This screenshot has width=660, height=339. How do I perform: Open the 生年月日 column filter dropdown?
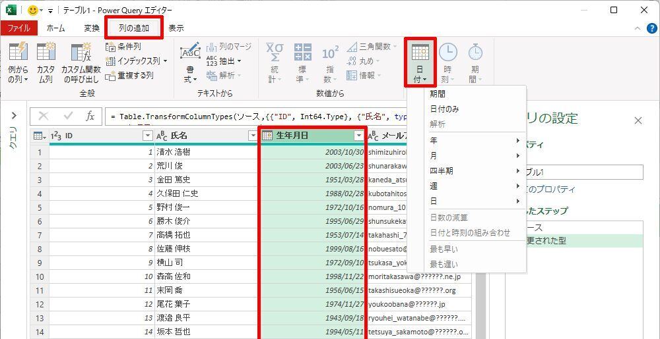[358, 136]
